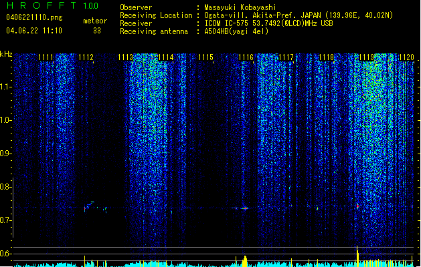This screenshot has height=267, width=421.
Task: Click the meteor count value 33
Action: point(97,31)
